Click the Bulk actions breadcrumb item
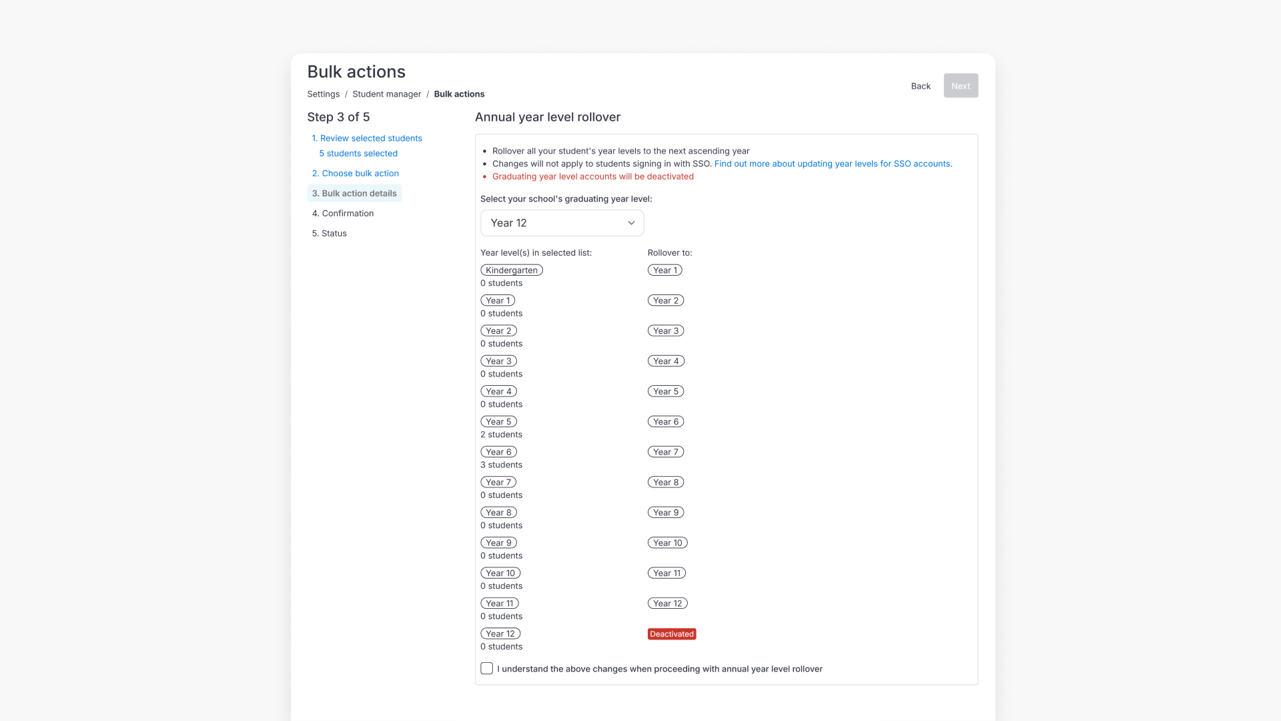 click(x=459, y=94)
